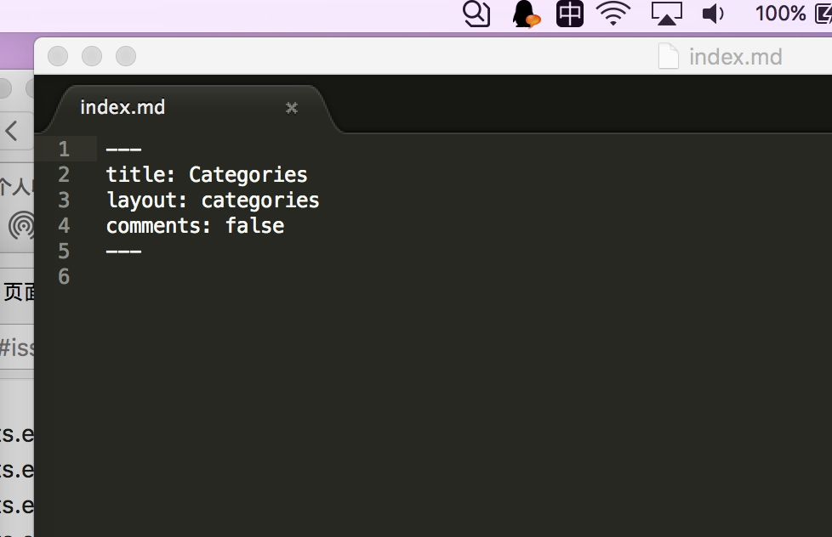Viewport: 832px width, 537px height.
Task: Open the QQ penguin icon in menu bar
Action: pos(526,14)
